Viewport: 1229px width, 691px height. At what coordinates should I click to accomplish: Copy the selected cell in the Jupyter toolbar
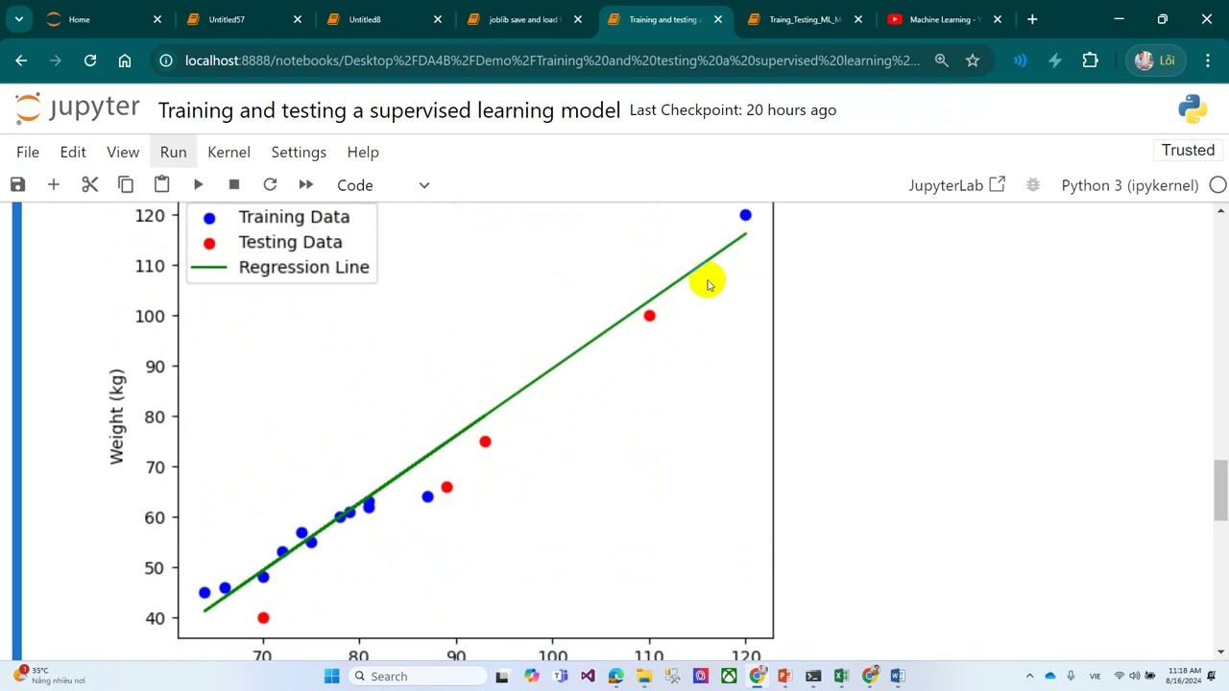point(126,184)
